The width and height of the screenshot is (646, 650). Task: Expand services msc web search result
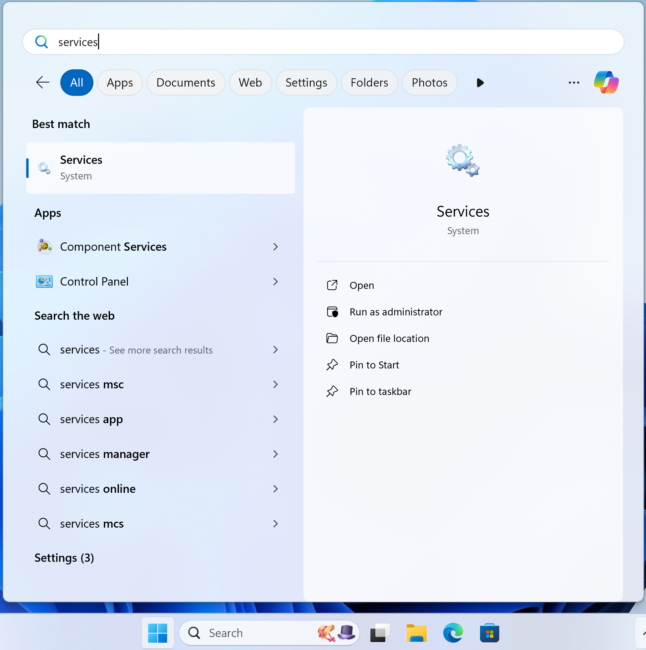pos(275,384)
